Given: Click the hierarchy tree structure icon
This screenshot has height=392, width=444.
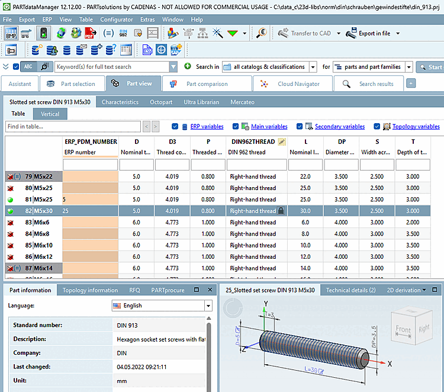Looking at the screenshot, I should coord(202,33).
